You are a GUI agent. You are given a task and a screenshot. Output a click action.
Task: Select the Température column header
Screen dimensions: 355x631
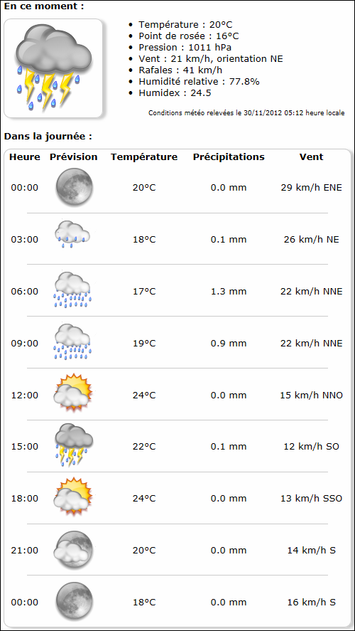pos(144,157)
